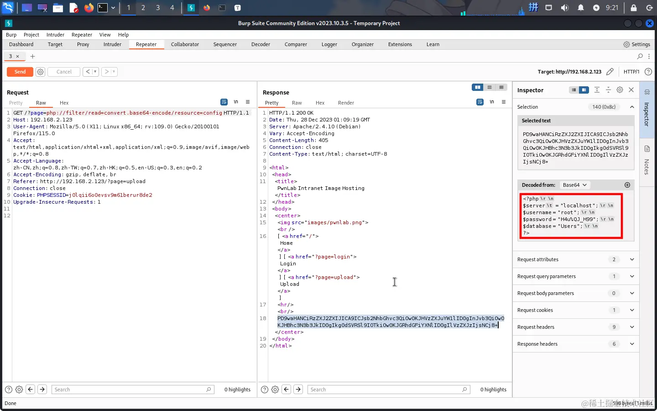Switch request view to Hex
Screen dimensions: 657x411
pyautogui.click(x=64, y=103)
